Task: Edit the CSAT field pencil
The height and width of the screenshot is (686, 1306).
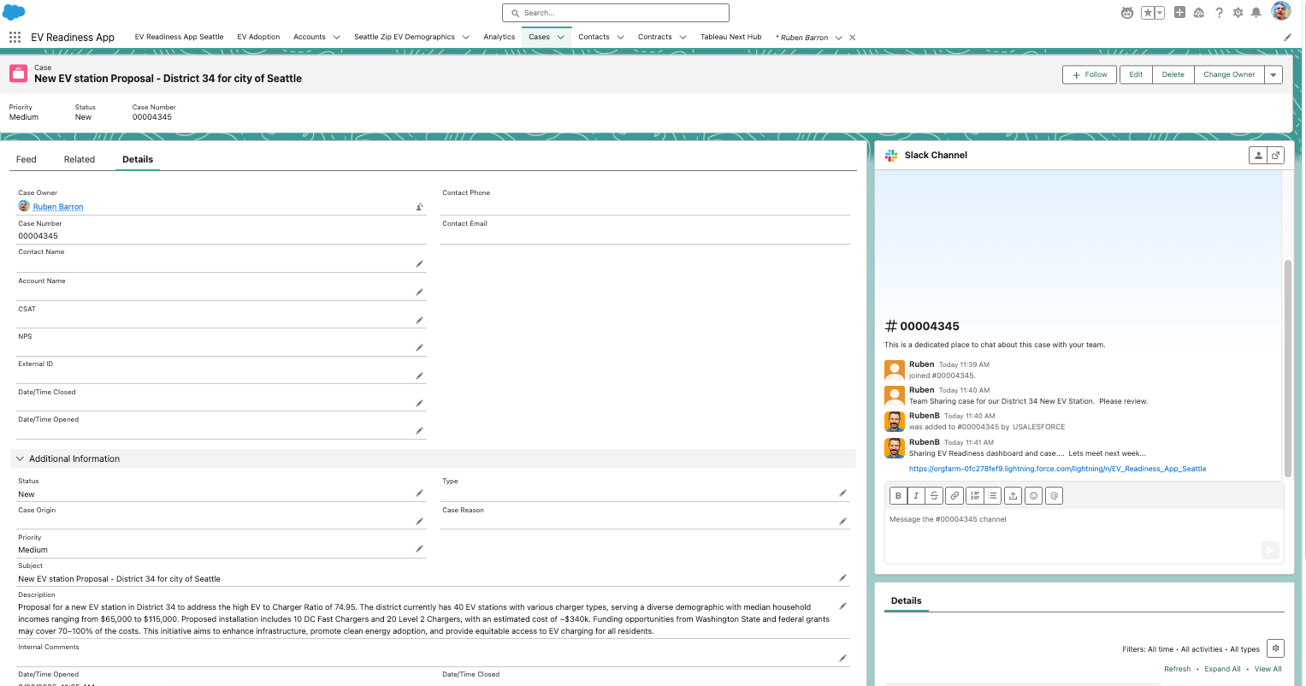Action: coord(419,321)
